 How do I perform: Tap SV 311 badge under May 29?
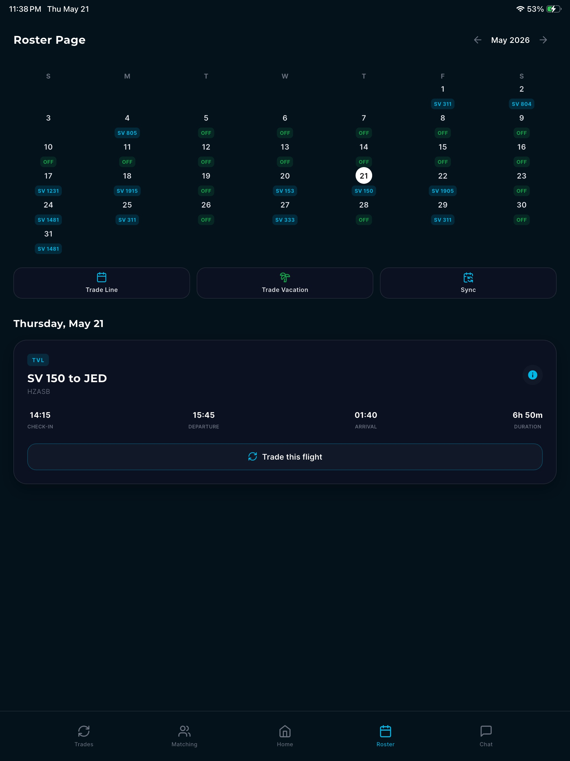[443, 219]
